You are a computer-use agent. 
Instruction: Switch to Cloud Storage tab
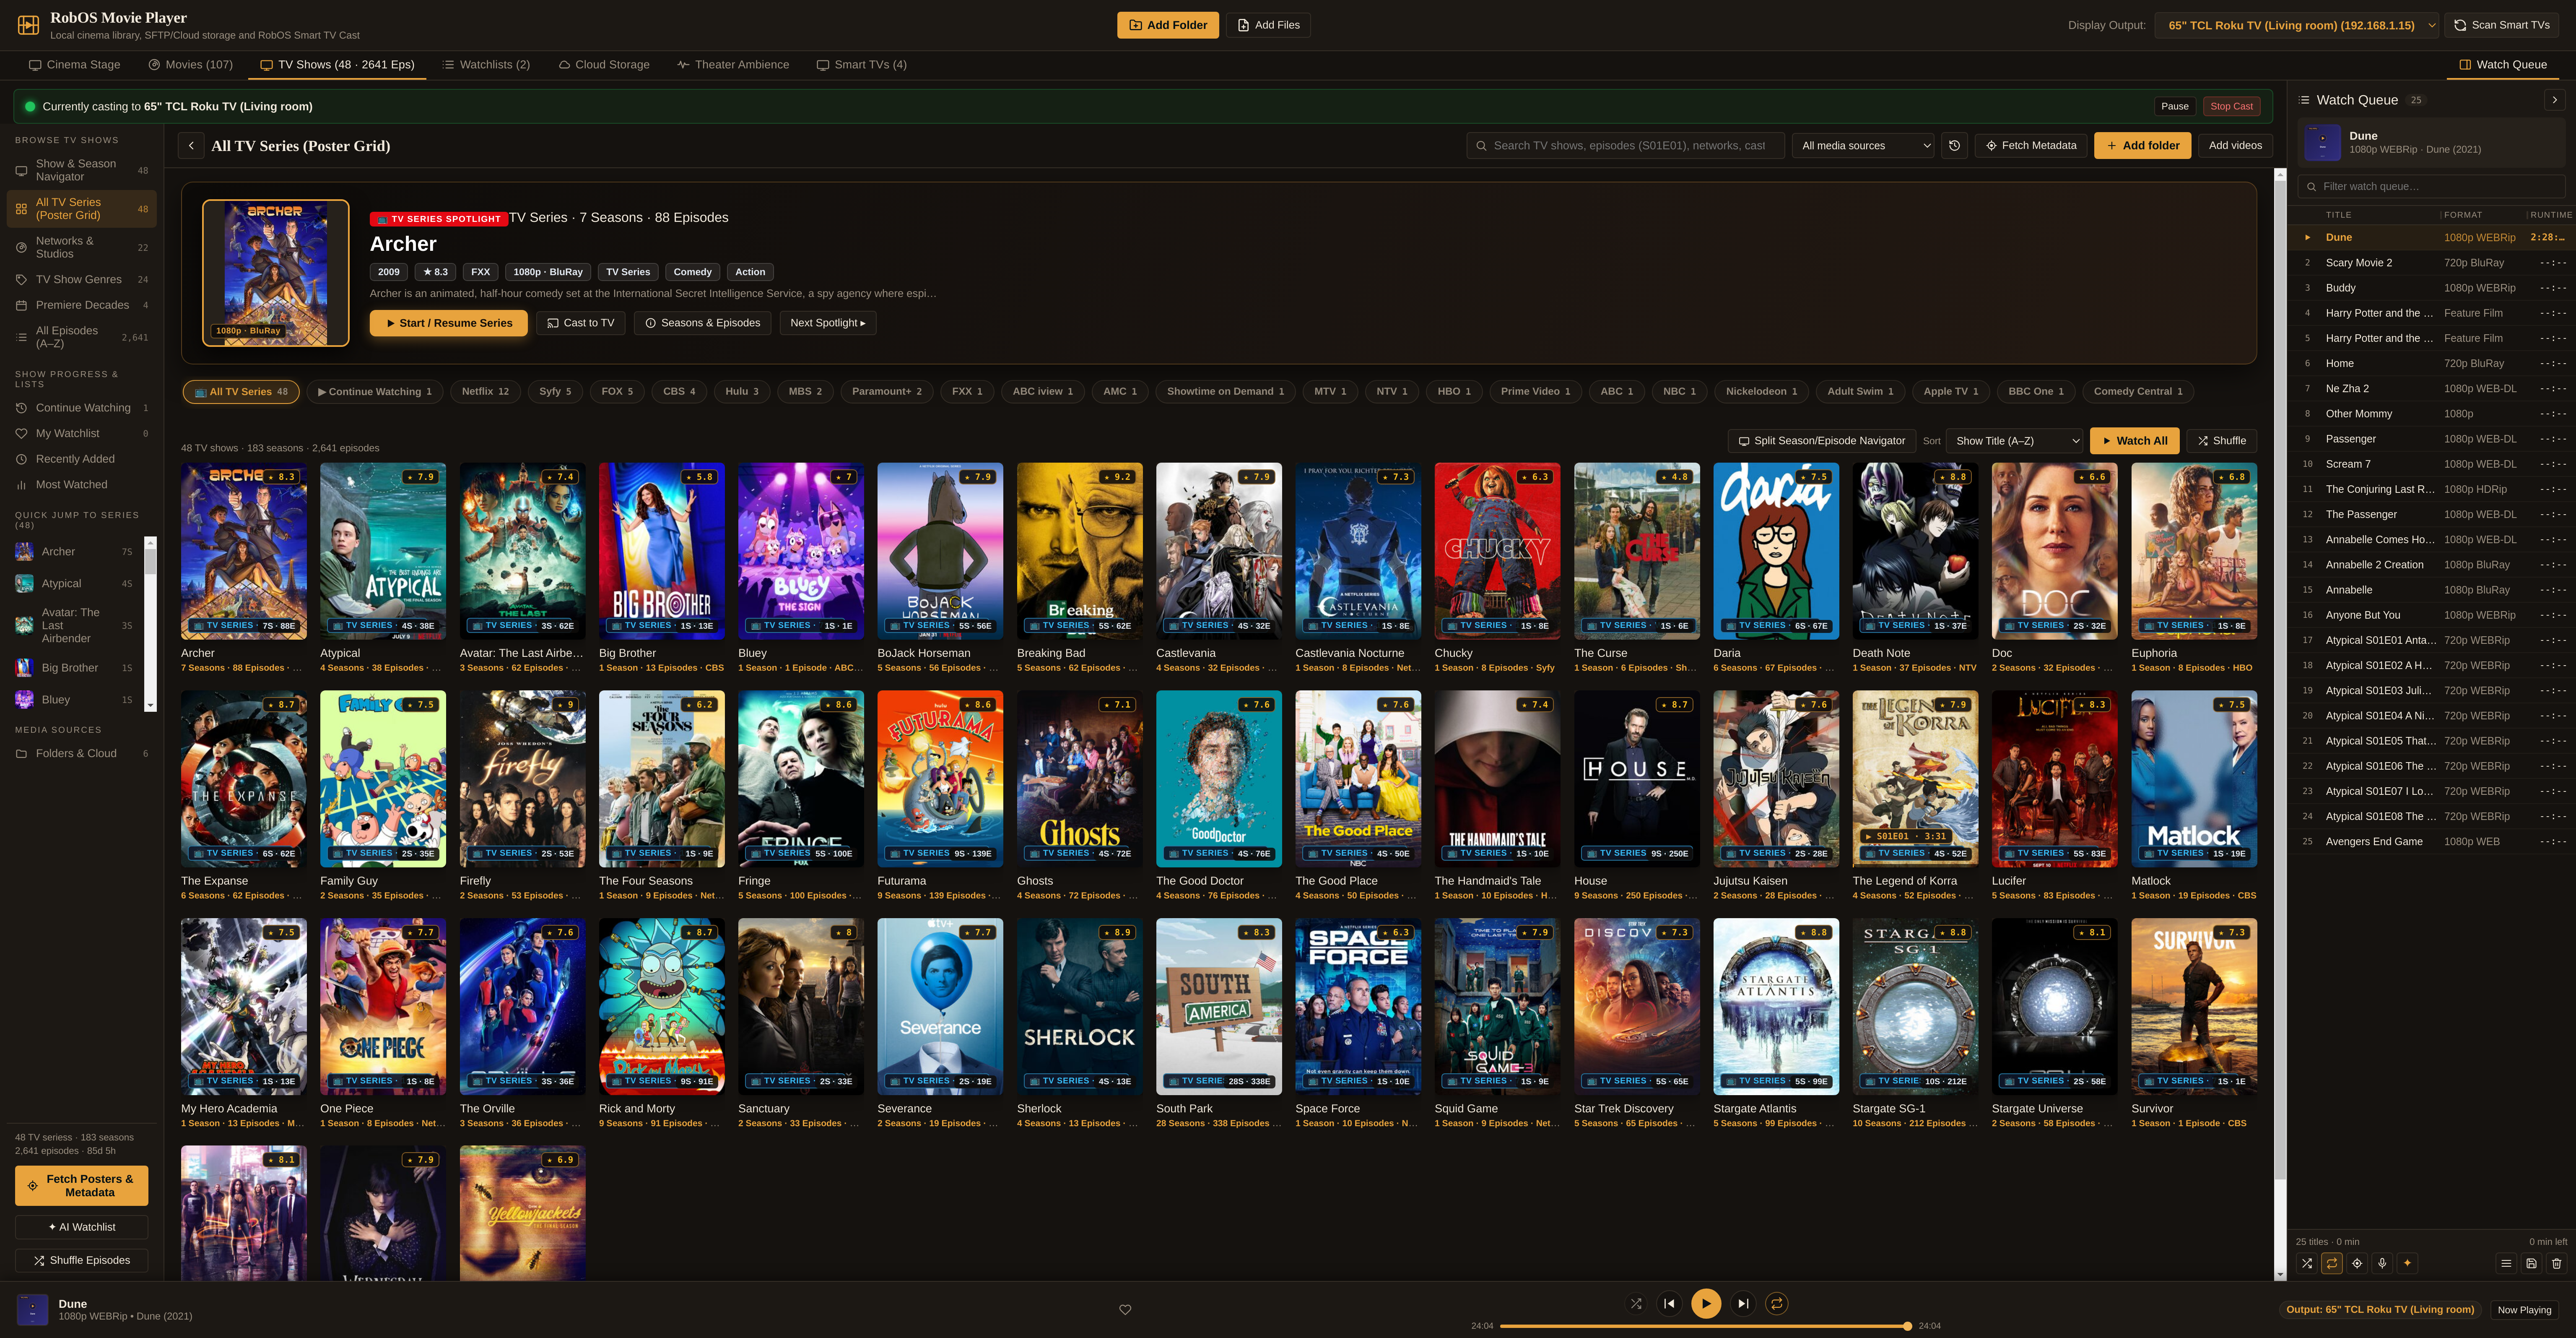point(604,64)
